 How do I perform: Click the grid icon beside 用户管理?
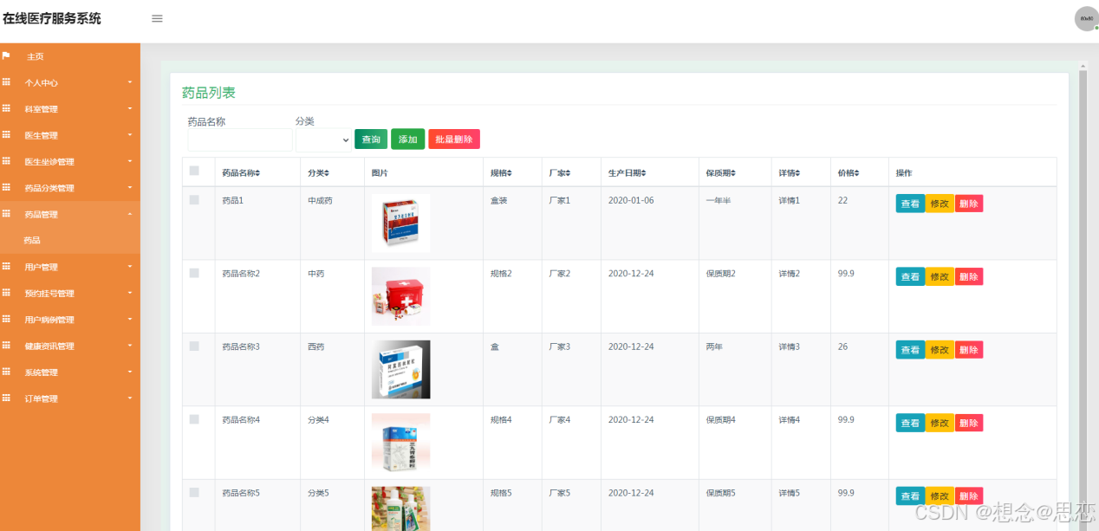point(6,267)
